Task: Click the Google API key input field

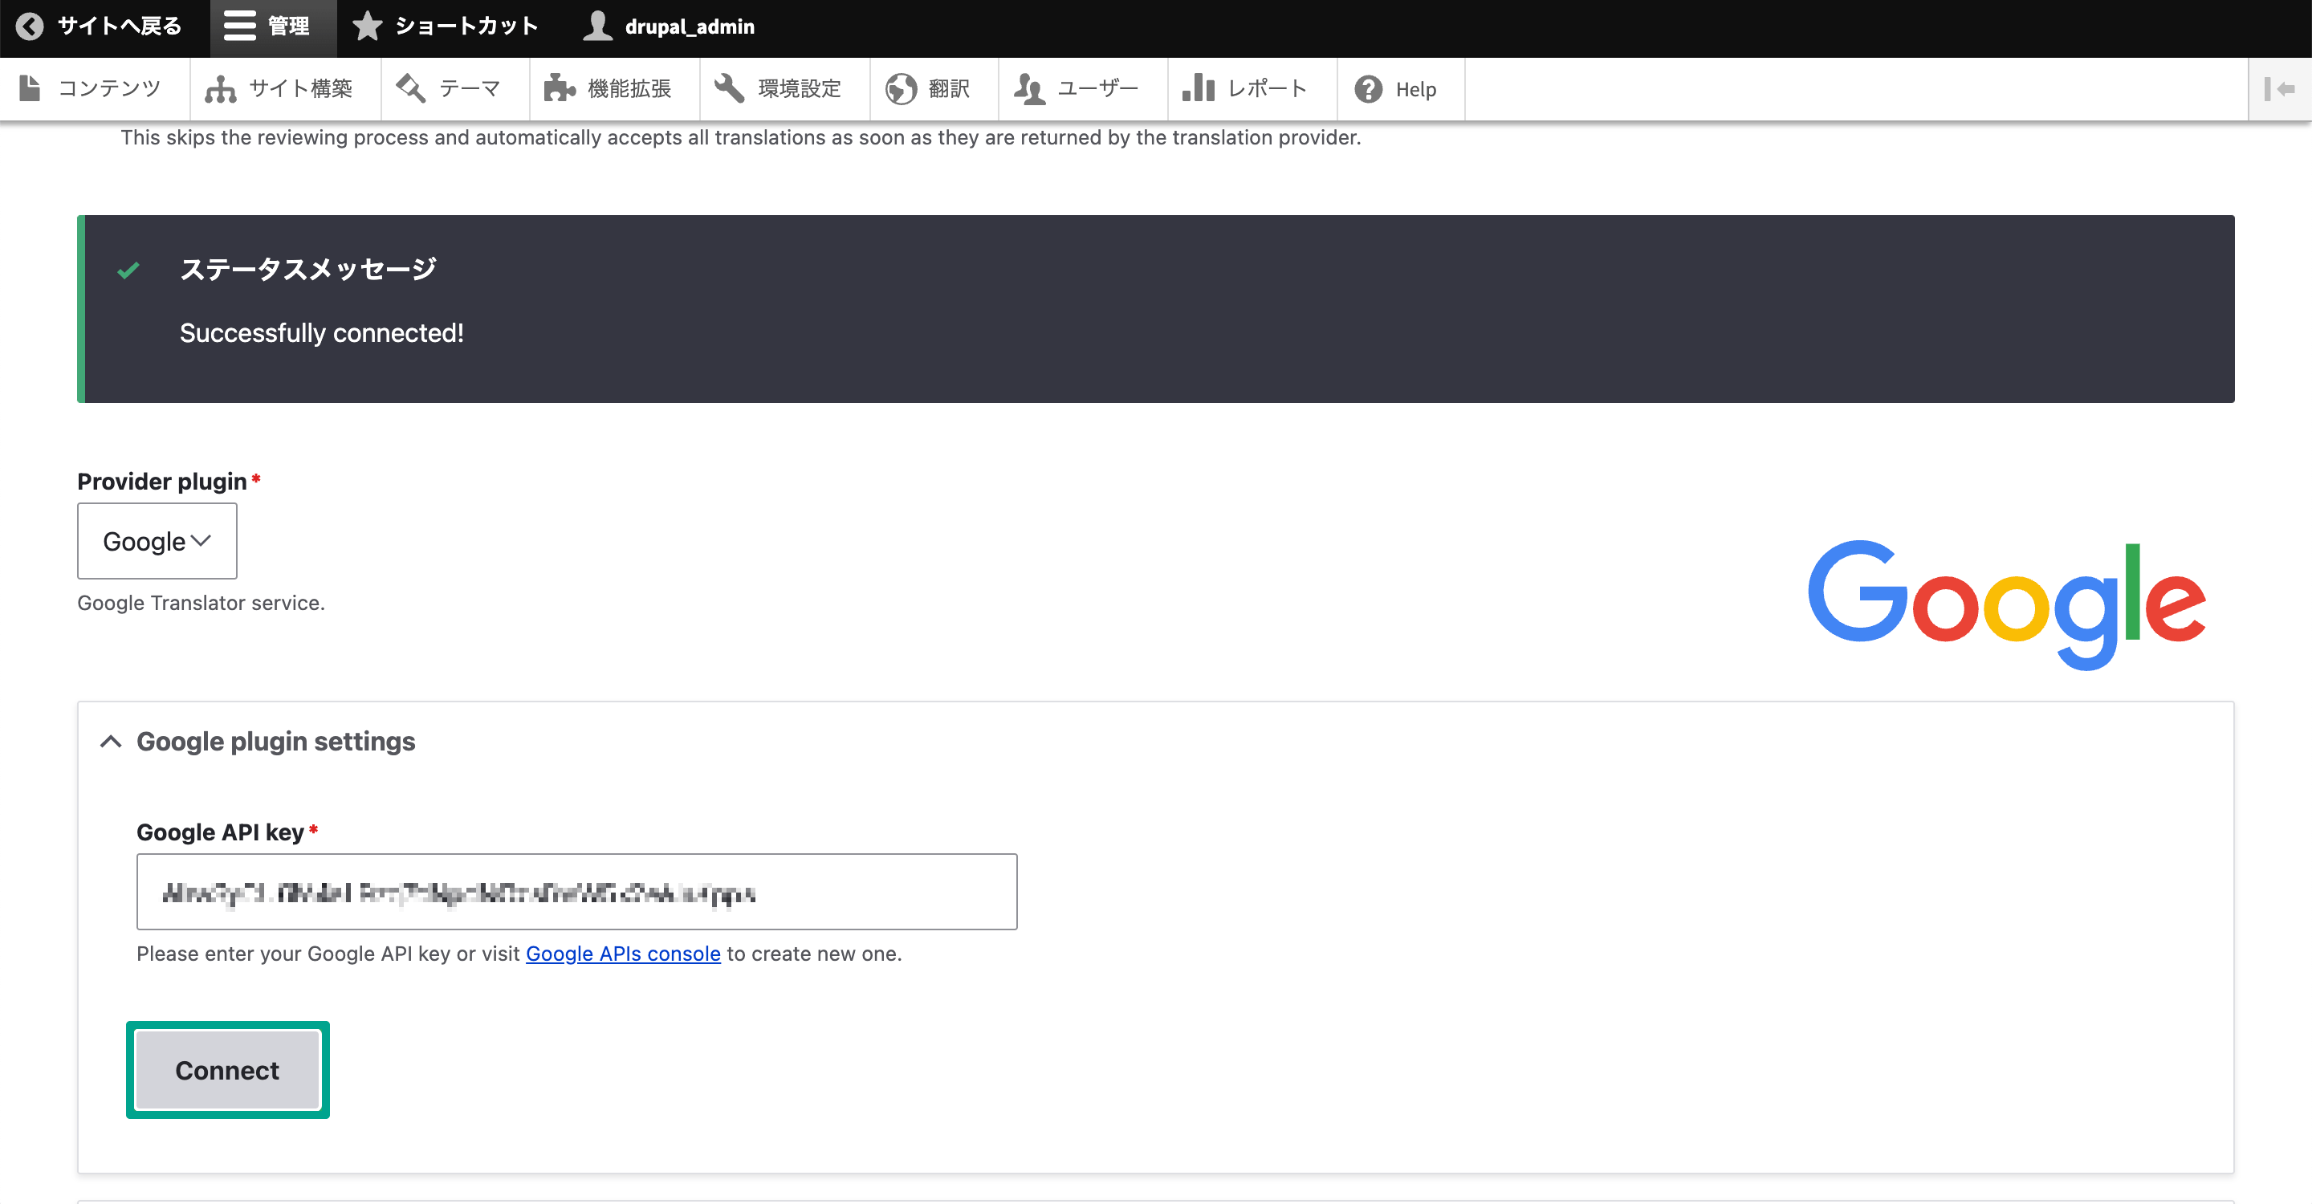Action: coord(576,891)
